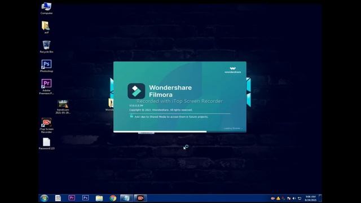Open the Computer desktop icon
Image resolution: width=361 pixels, height=203 pixels.
(x=46, y=8)
